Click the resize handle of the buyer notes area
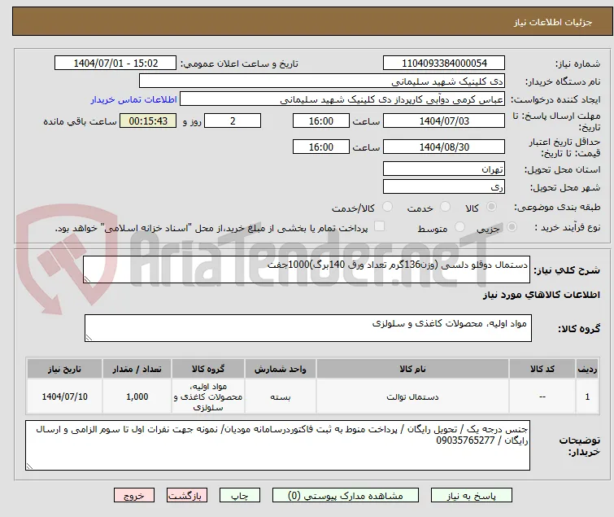614x517 pixels. tap(29, 466)
